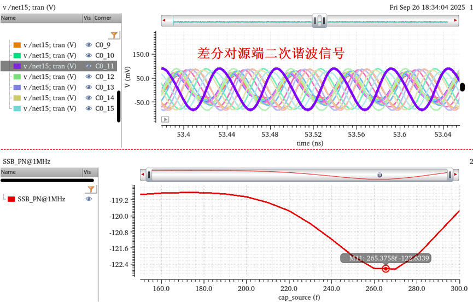Viewport: 473px width, 302px height.
Task: Click the center handle of the upper zoom slider
Action: pos(319,21)
